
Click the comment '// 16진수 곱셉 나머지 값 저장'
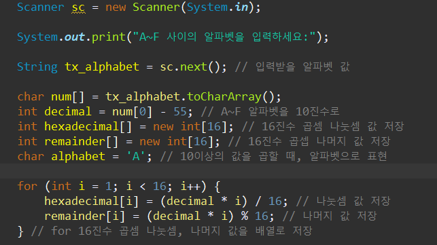(x=309, y=142)
